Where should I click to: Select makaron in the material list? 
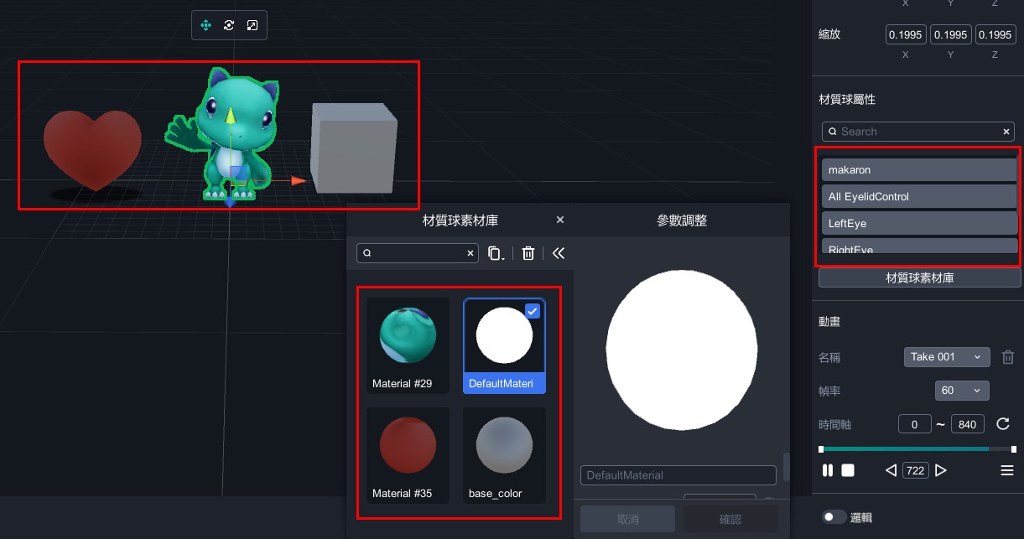click(x=918, y=170)
